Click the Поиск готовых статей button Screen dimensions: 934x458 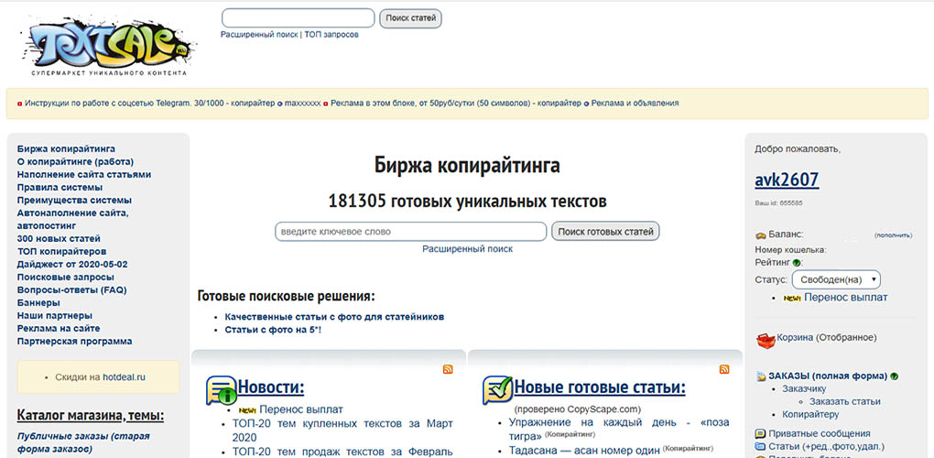(x=605, y=231)
